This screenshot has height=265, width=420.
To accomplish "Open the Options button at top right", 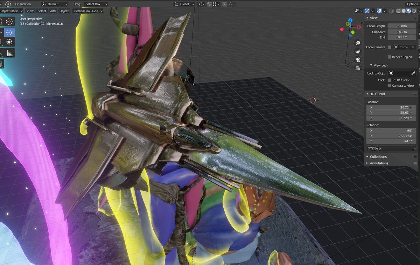I will coord(412,4).
